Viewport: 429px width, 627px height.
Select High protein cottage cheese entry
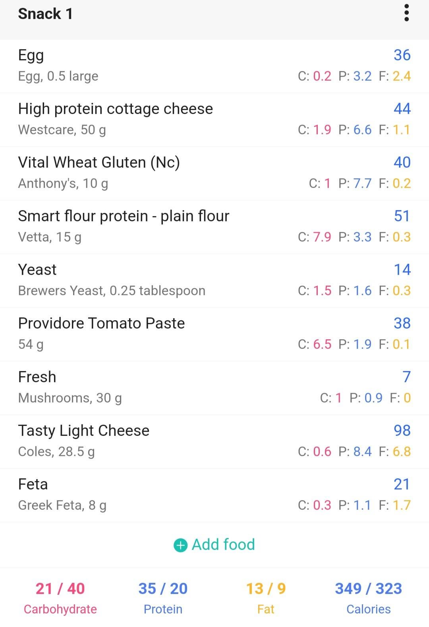click(x=214, y=120)
